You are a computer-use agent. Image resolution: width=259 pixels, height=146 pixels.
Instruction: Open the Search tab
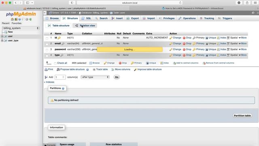(x=102, y=18)
